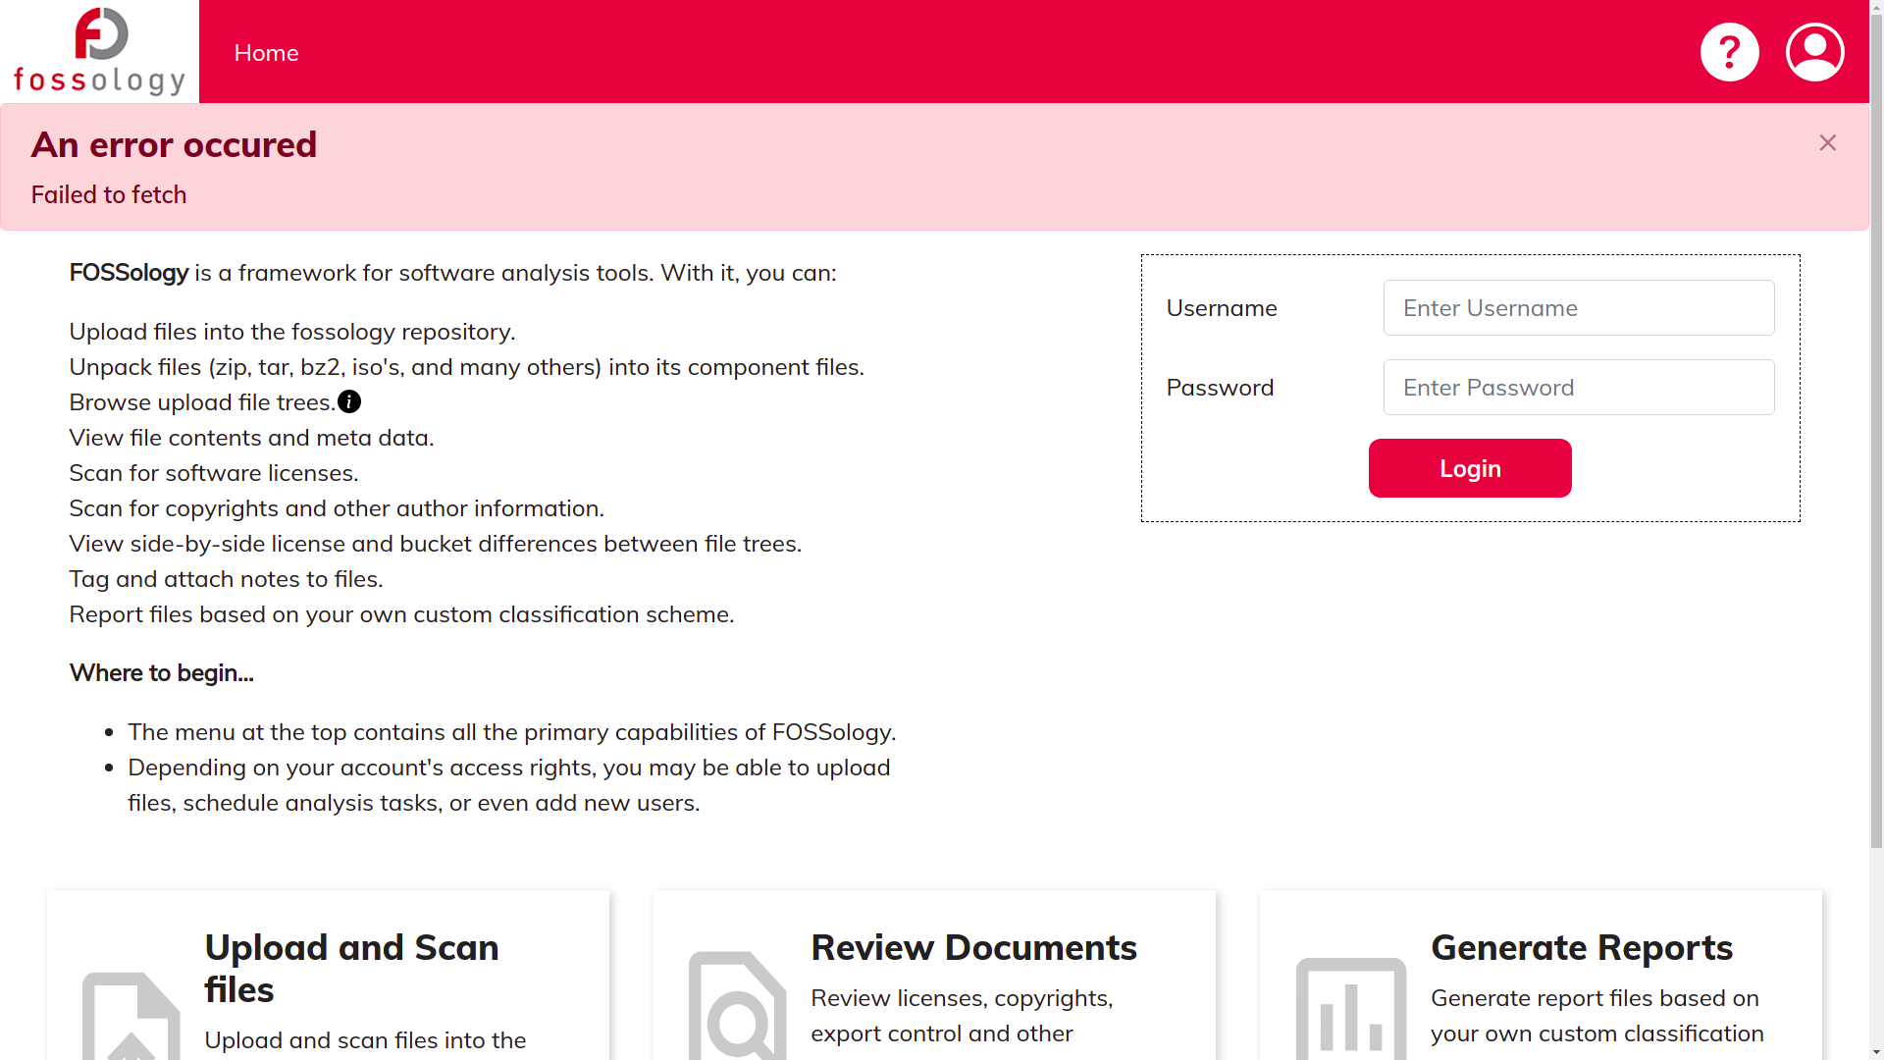Screen dimensions: 1884x1060
Task: Open the Help question mark icon
Action: click(x=1730, y=52)
